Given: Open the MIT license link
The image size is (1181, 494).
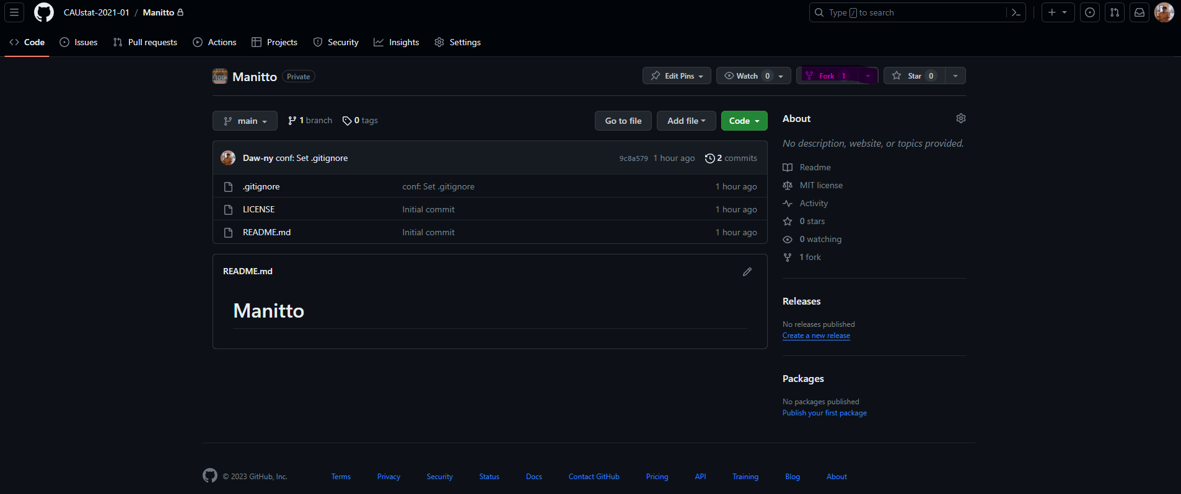Looking at the screenshot, I should (813, 185).
